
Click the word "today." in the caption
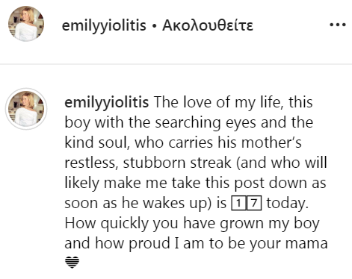(288, 203)
